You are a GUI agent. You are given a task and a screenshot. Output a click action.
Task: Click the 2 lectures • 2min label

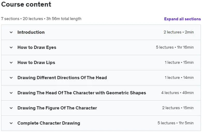click(178, 32)
